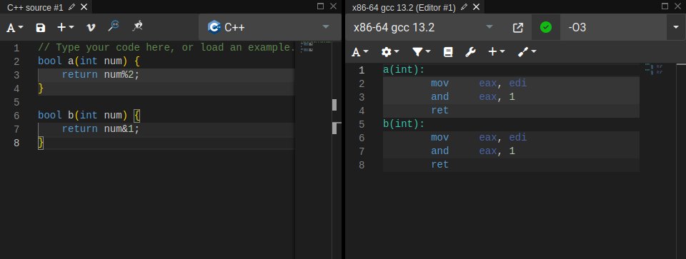Close the C++ source #1 tab
The image size is (686, 259).
(x=84, y=7)
